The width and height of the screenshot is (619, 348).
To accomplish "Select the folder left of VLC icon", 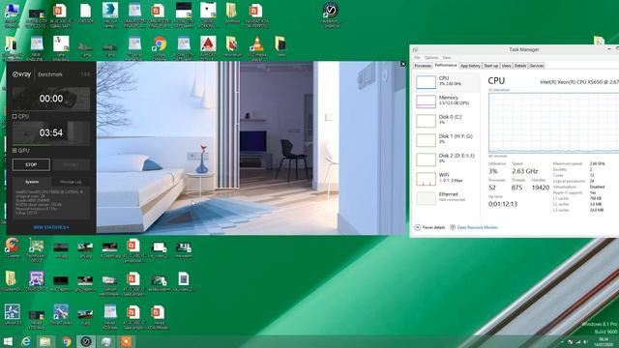I will (x=232, y=47).
